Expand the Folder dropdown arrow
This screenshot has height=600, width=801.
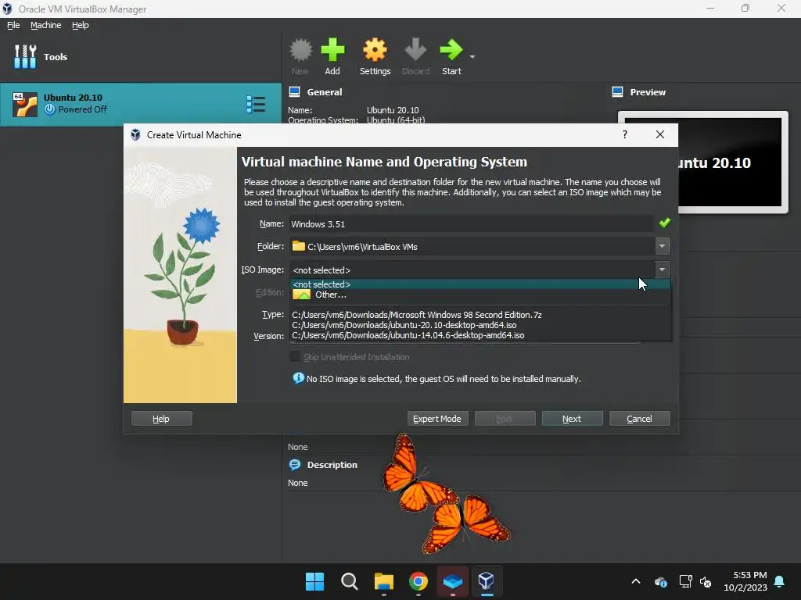click(662, 246)
